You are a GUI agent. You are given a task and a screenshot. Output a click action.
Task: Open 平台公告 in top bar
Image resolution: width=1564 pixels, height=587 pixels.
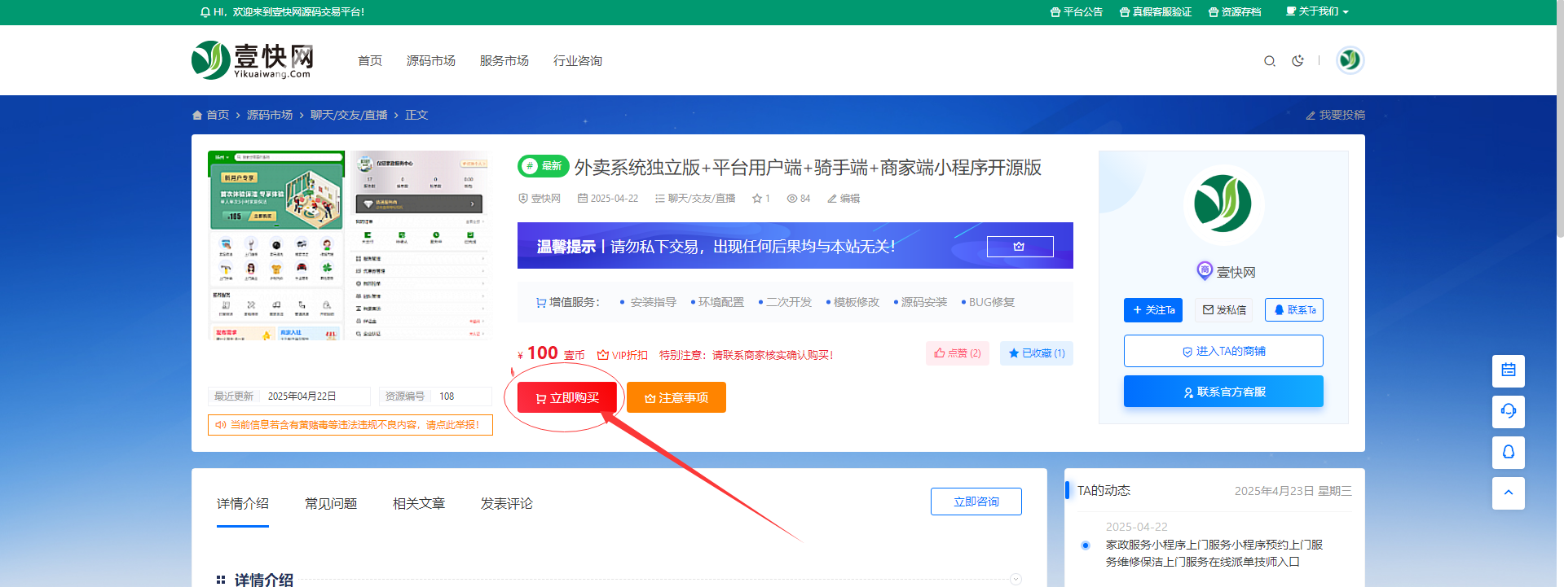pyautogui.click(x=1077, y=12)
